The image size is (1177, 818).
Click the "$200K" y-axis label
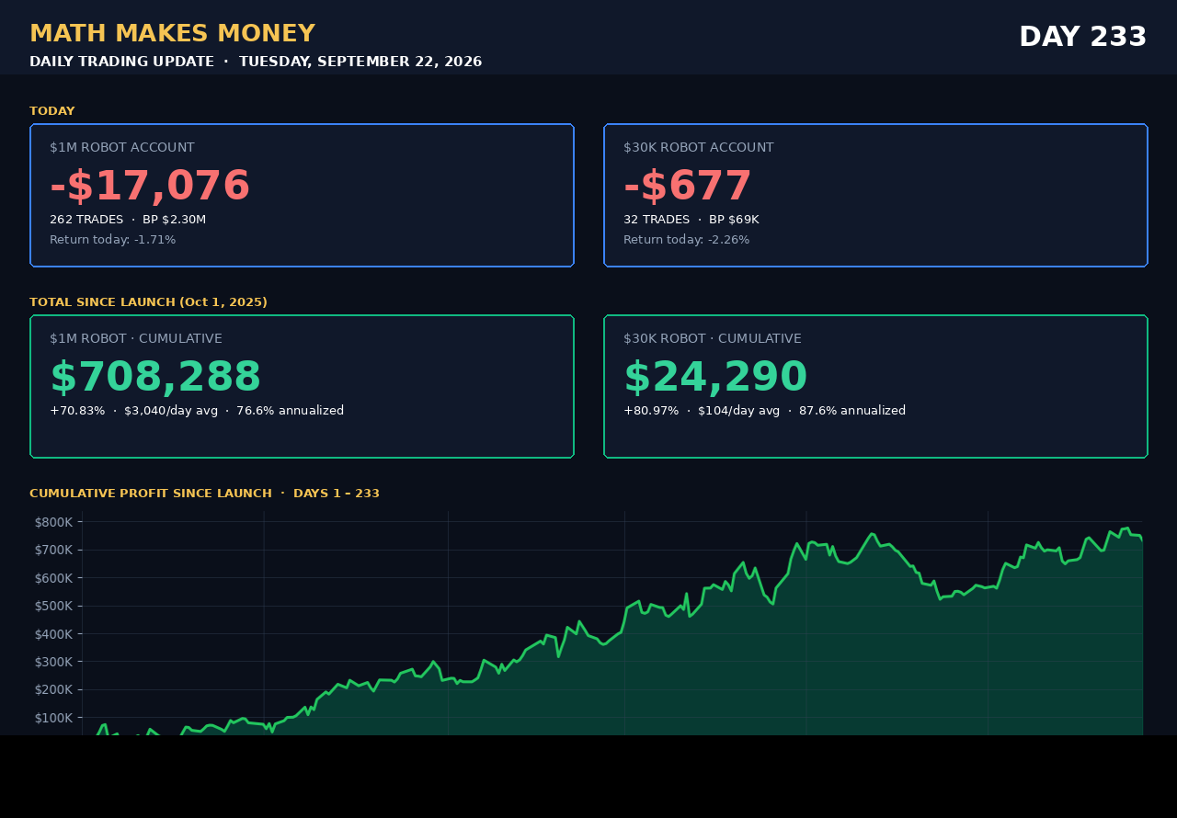coord(53,689)
